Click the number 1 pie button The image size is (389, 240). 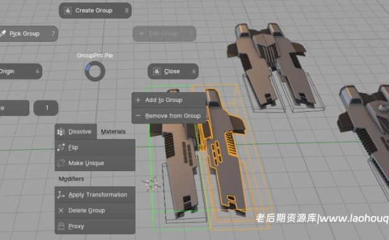(x=46, y=108)
